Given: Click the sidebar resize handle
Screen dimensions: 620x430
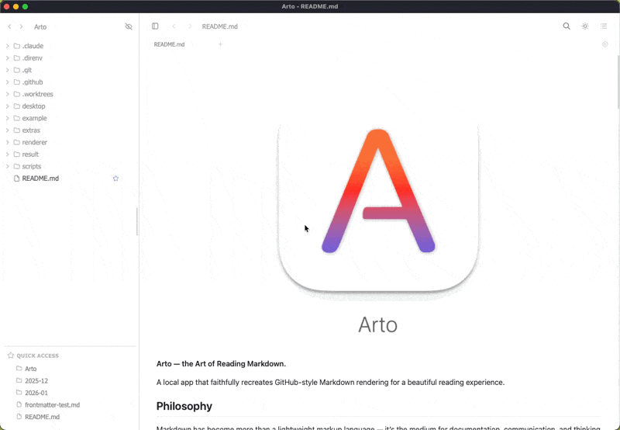Looking at the screenshot, I should coord(137,222).
